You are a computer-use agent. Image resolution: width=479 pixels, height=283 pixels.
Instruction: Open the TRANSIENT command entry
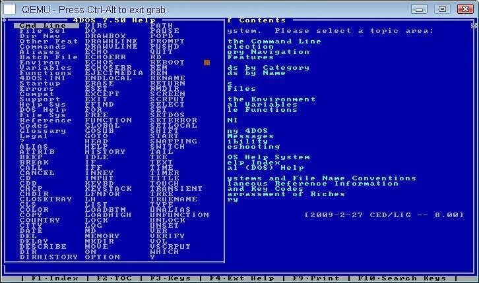click(x=176, y=189)
